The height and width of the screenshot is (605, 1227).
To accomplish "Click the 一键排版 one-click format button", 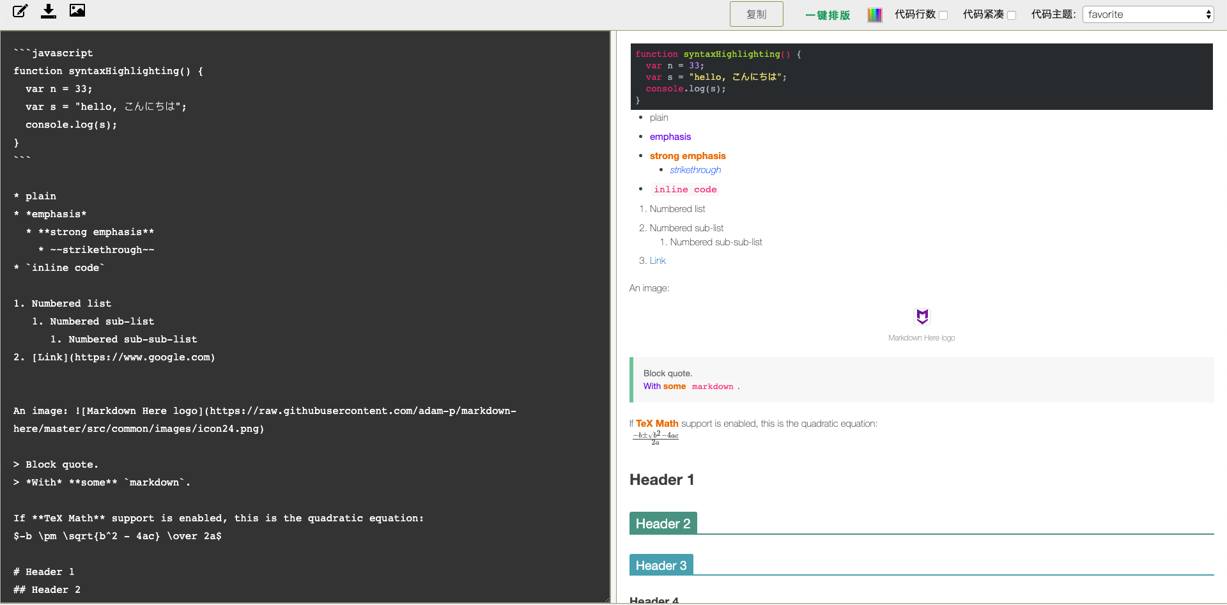I will point(828,15).
